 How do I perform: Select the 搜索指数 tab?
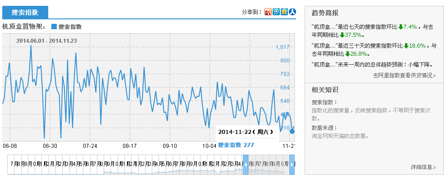pyautogui.click(x=25, y=13)
